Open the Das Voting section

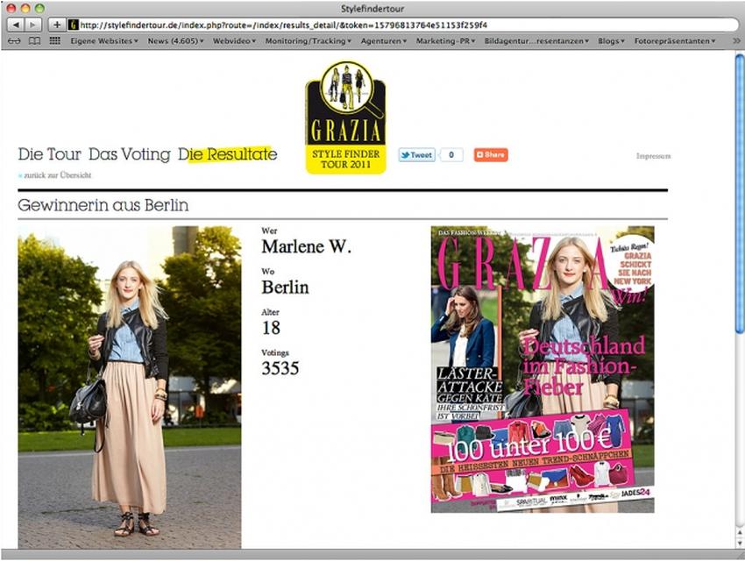tap(130, 154)
